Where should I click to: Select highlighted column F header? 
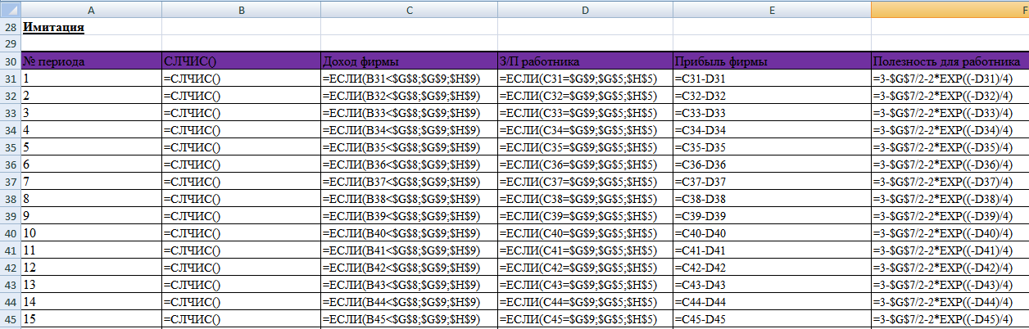(x=950, y=9)
